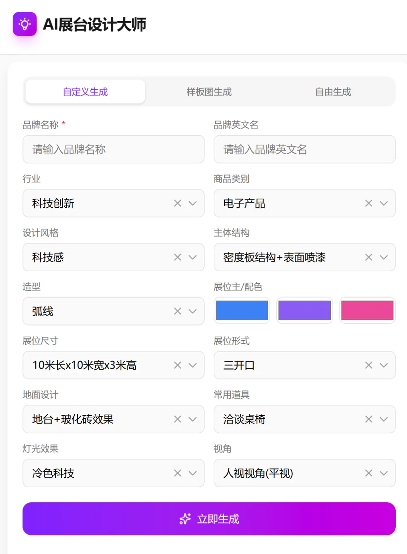Viewport: 407px width, 554px height.
Task: Expand the 地面设计 floor design dropdown
Action: click(193, 419)
